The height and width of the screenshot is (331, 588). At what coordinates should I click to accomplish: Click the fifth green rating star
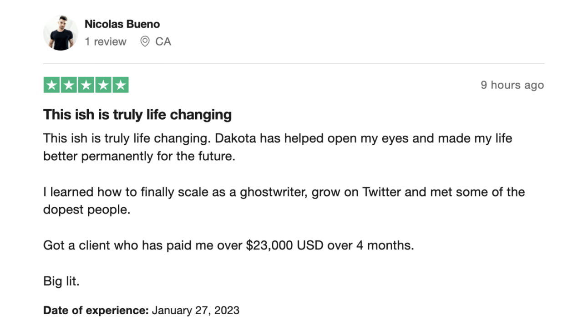[120, 85]
